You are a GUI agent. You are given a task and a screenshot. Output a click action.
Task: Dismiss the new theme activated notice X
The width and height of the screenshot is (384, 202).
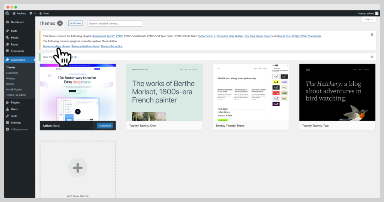tap(372, 57)
